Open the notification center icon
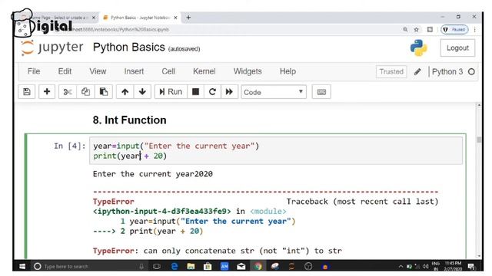 tap(471, 266)
